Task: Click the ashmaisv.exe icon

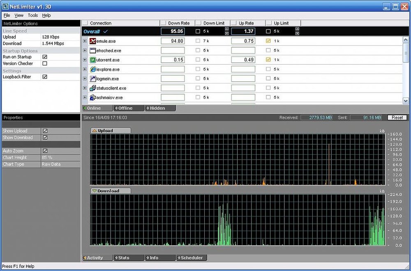Action: pyautogui.click(x=93, y=97)
